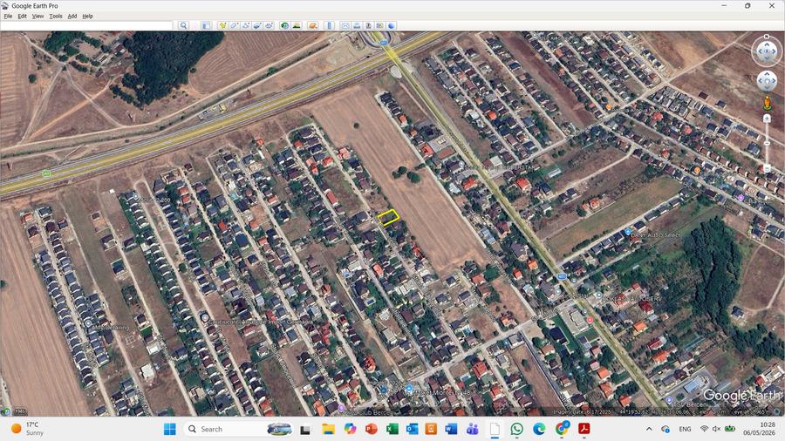This screenshot has width=785, height=441.
Task: Open the Add menu
Action: tap(72, 16)
